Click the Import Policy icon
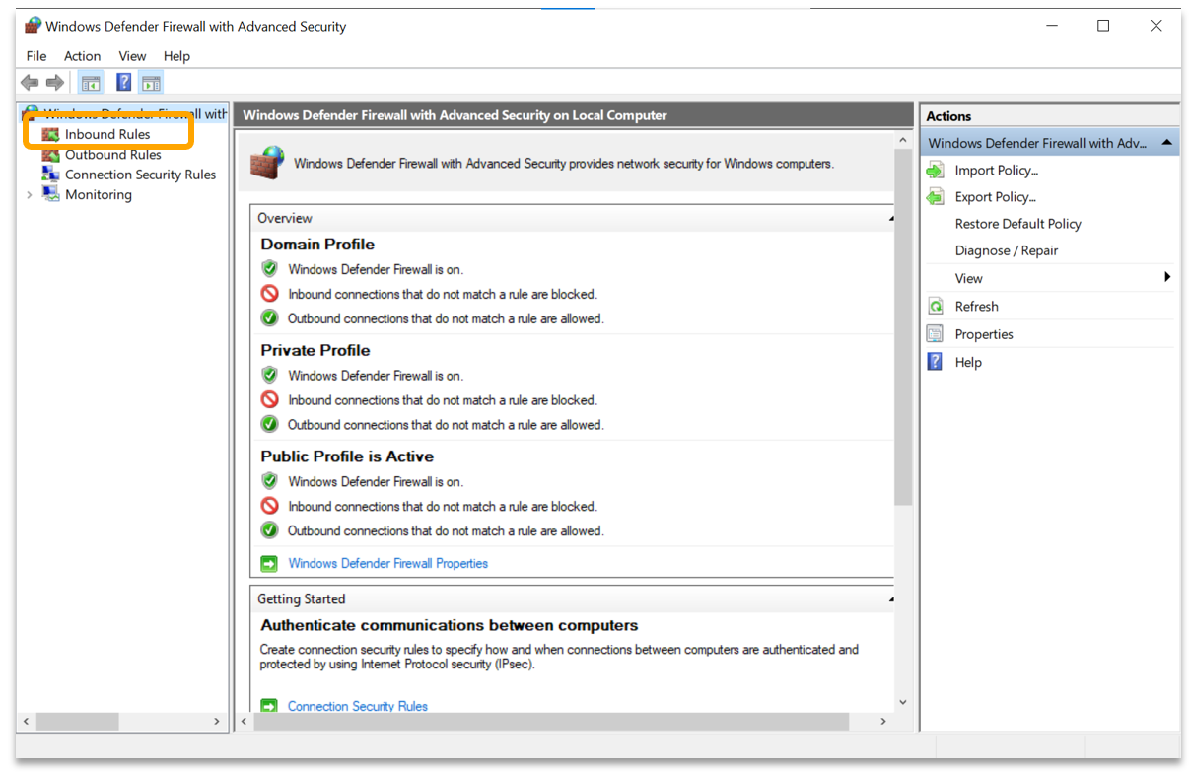Image resolution: width=1191 pixels, height=772 pixels. point(935,171)
